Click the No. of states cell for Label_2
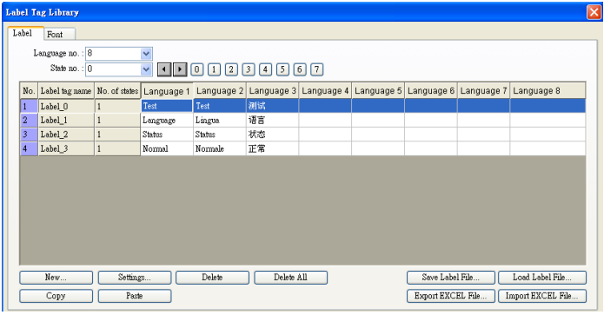Image resolution: width=604 pixels, height=315 pixels. [117, 135]
